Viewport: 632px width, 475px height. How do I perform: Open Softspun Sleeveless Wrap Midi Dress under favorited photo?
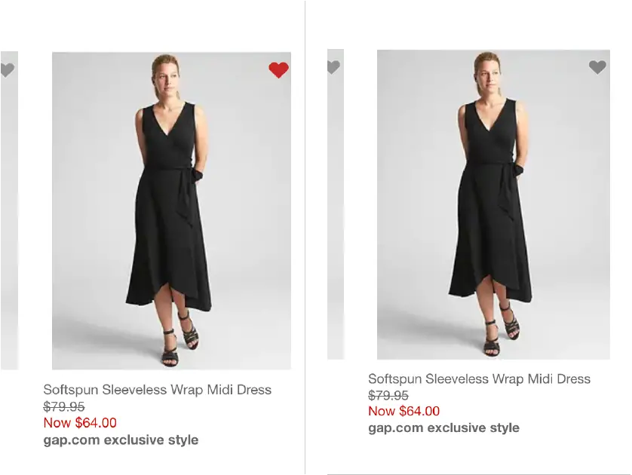157,390
